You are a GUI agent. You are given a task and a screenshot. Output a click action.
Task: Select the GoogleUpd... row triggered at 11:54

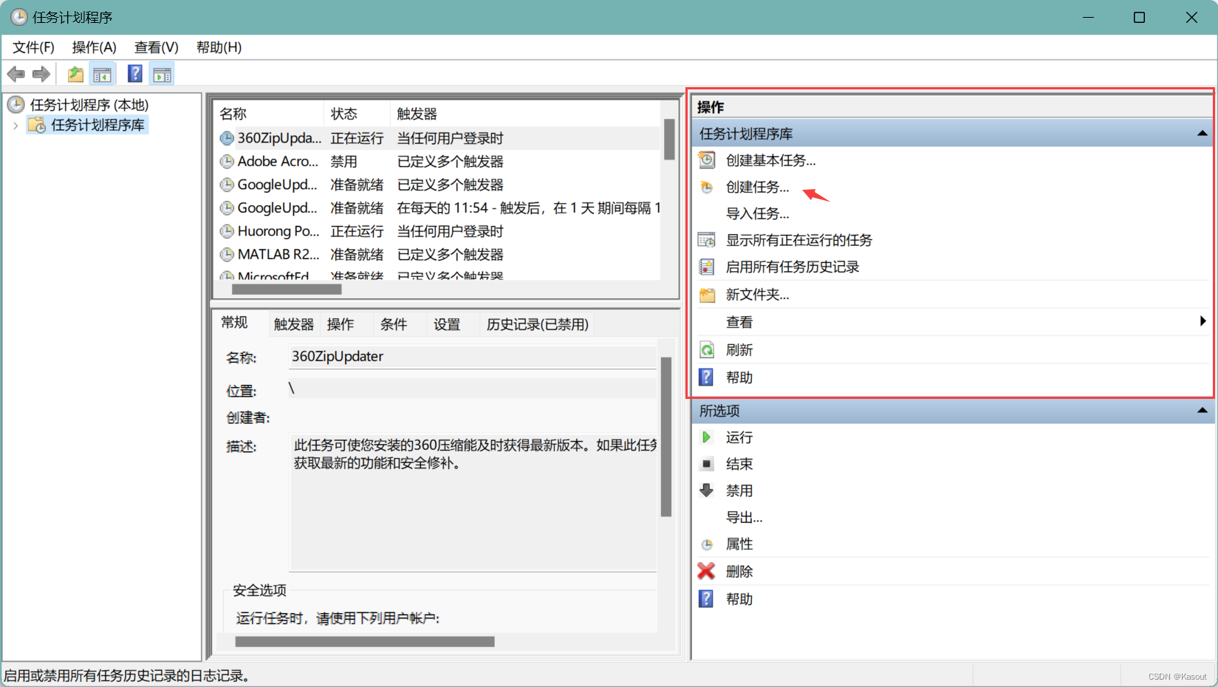pos(438,208)
